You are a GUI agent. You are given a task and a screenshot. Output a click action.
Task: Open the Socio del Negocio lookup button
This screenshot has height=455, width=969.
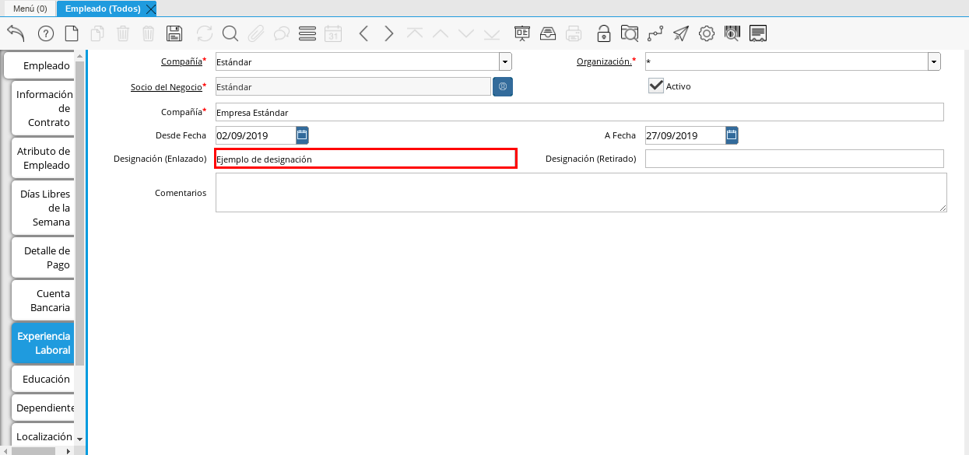point(503,86)
